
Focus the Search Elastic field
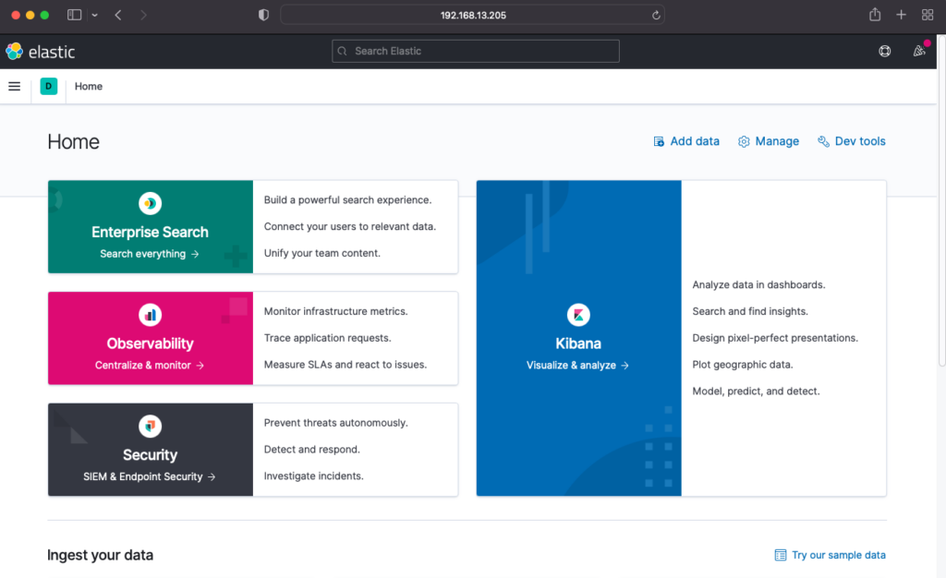click(x=476, y=51)
